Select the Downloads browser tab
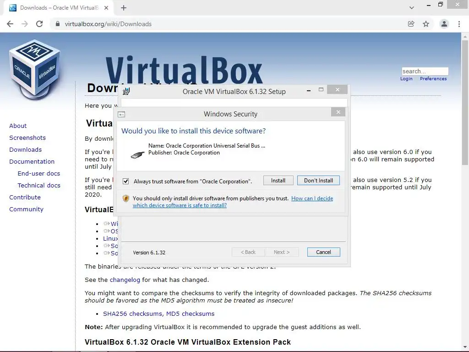 point(58,8)
